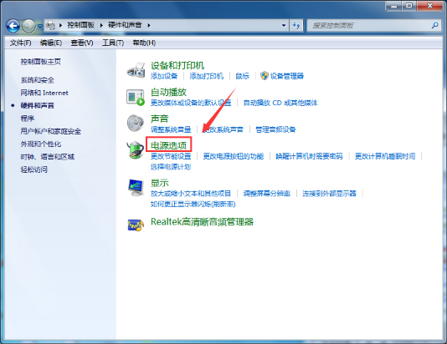Click the AutoPlay icon

click(136, 97)
